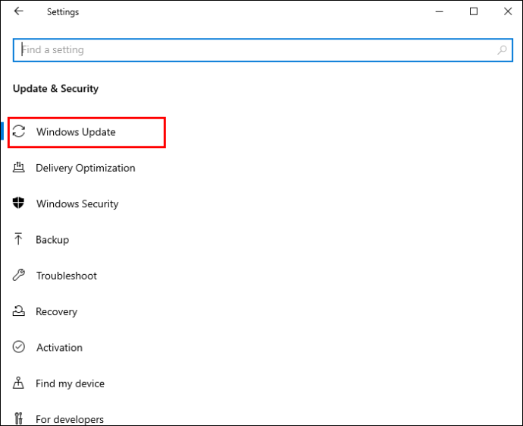Click the Windows Update sync arrows icon
This screenshot has width=523, height=426.
pyautogui.click(x=19, y=131)
